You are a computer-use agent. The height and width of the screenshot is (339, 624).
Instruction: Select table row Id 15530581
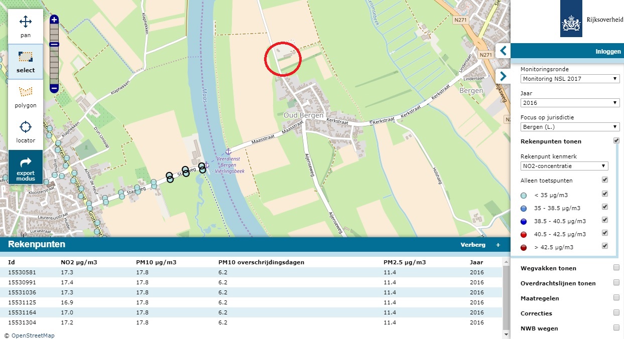pyautogui.click(x=251, y=272)
